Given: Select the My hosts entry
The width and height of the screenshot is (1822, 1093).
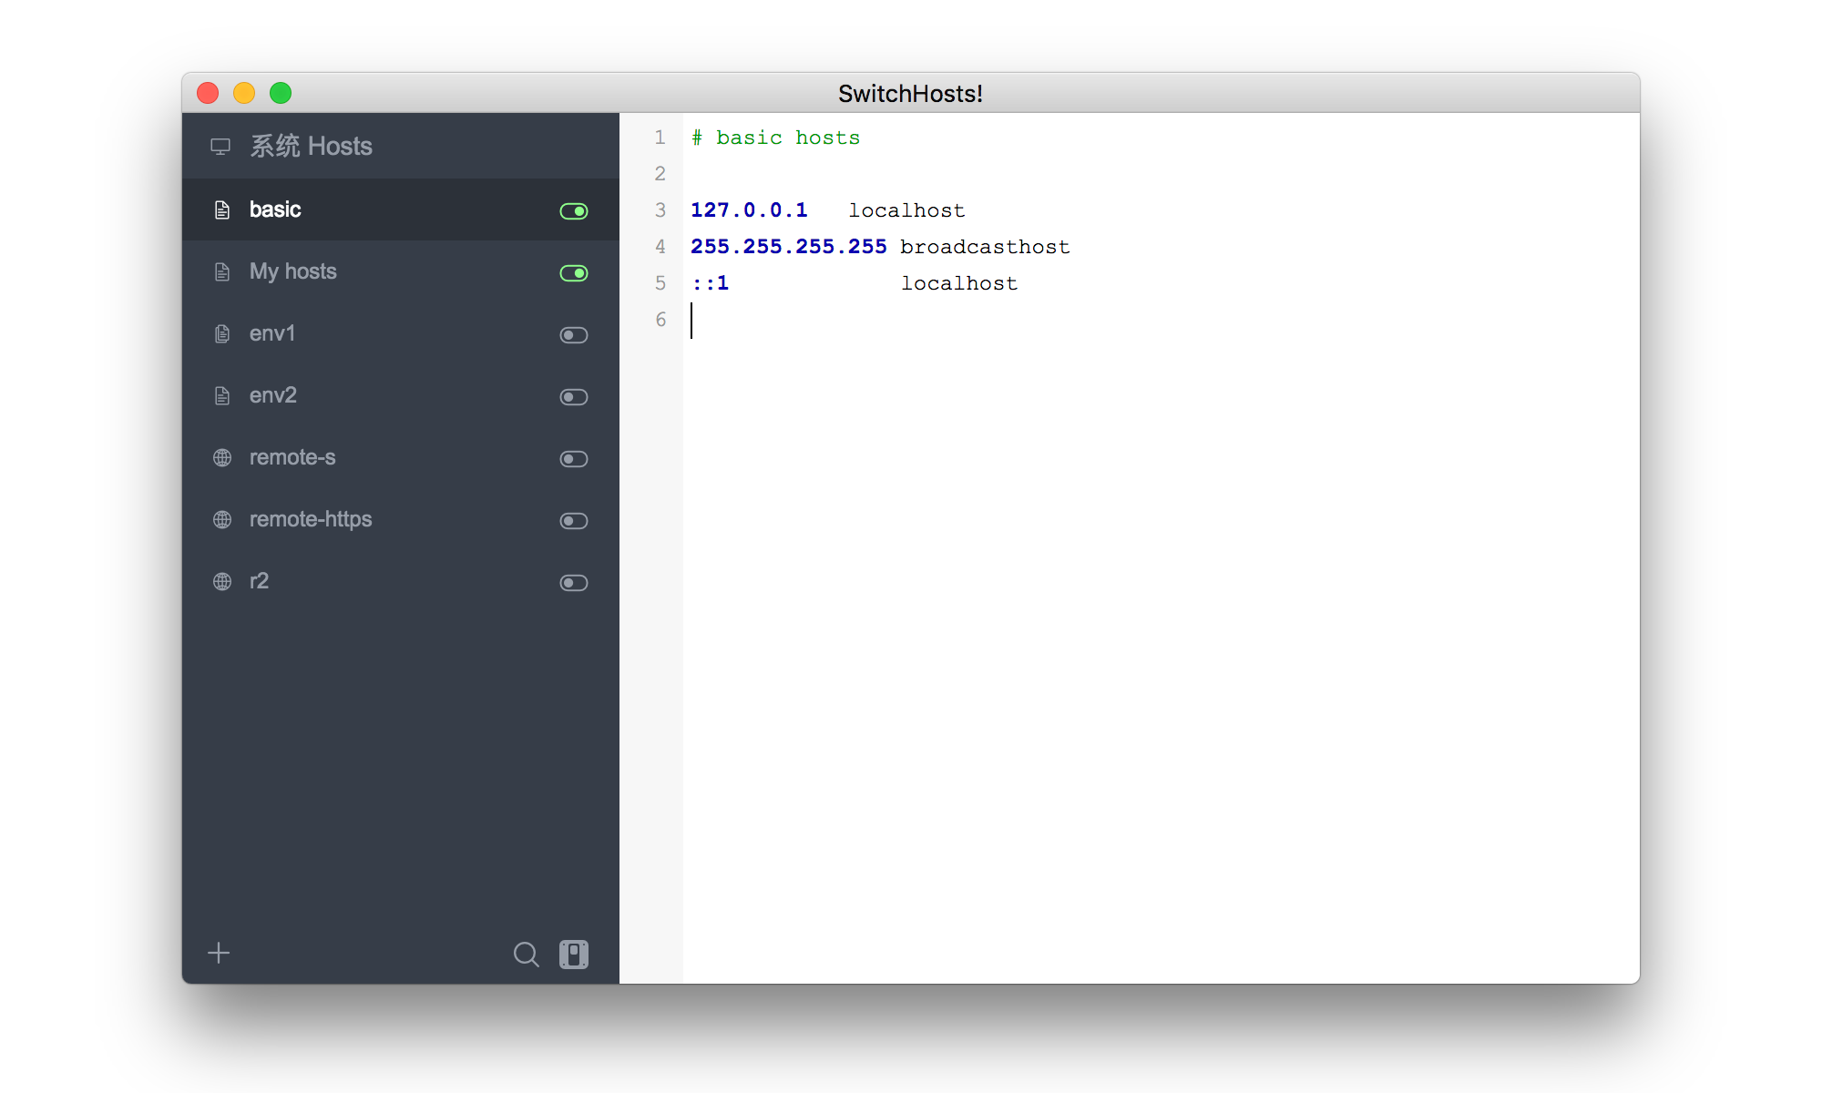Looking at the screenshot, I should [401, 271].
